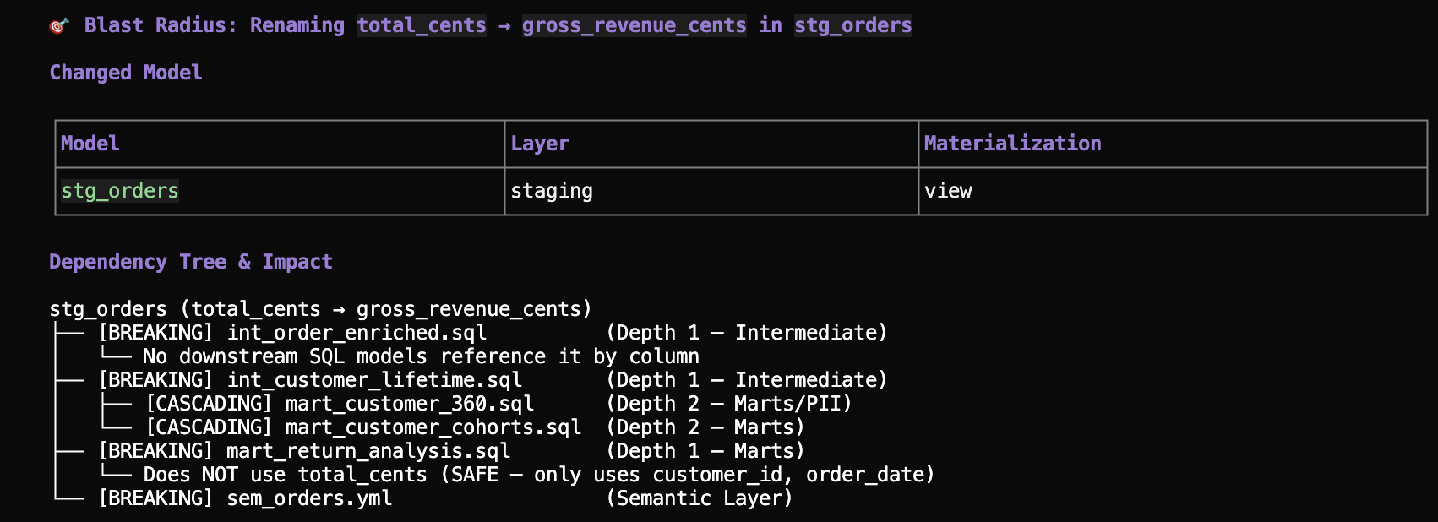1438x522 pixels.
Task: Click the 'Changed Model' section heading
Action: tap(126, 73)
